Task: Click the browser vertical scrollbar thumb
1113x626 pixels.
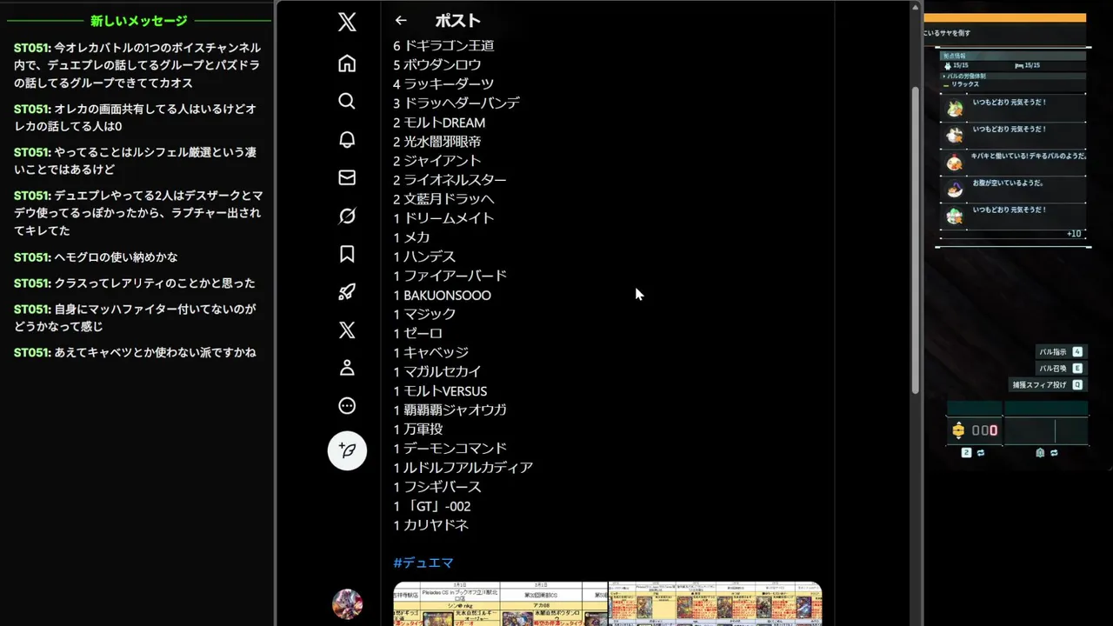Action: (x=915, y=239)
